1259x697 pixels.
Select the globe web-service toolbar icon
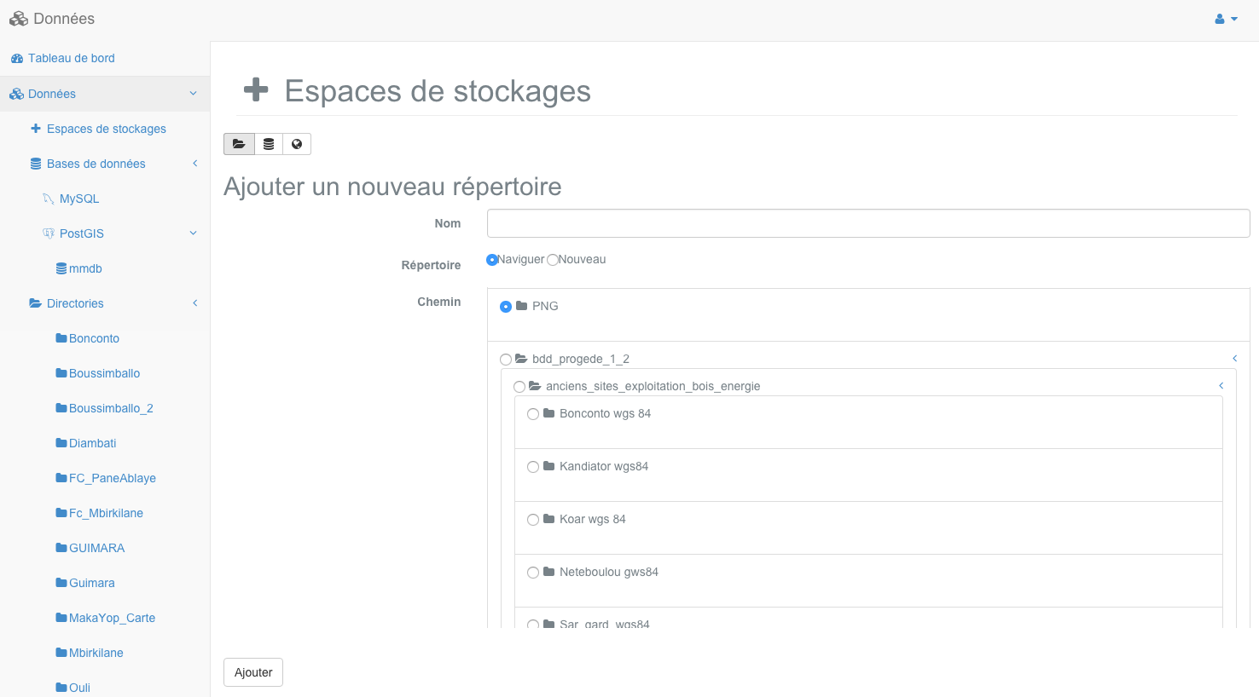tap(297, 144)
